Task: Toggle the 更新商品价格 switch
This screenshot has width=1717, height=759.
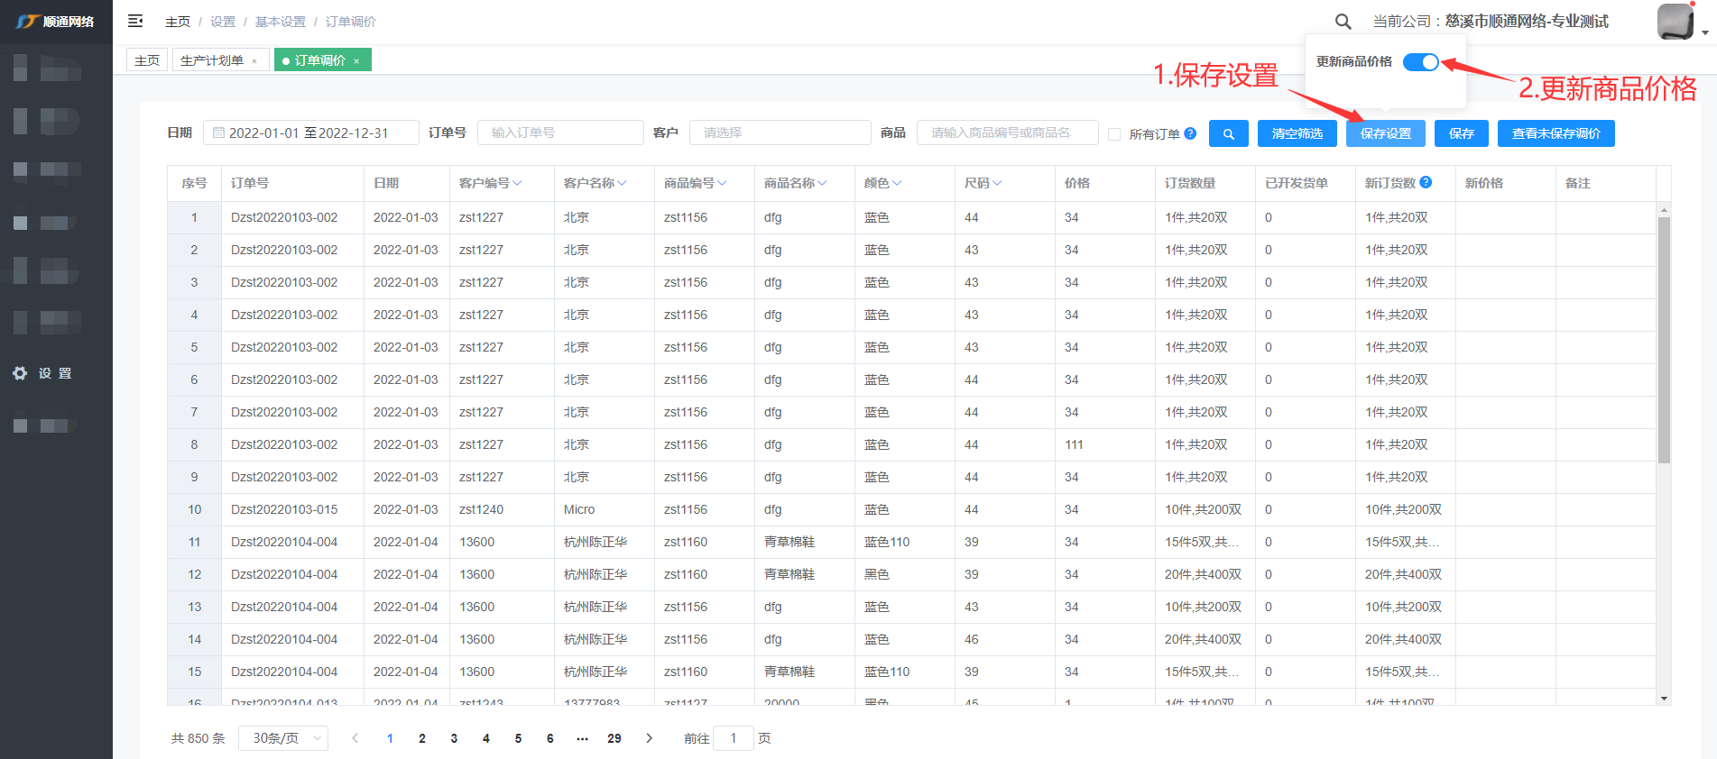Action: click(x=1421, y=62)
